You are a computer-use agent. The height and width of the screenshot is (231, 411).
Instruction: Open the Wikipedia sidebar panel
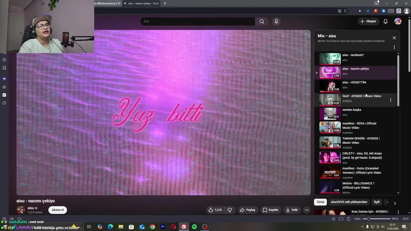coord(4,95)
